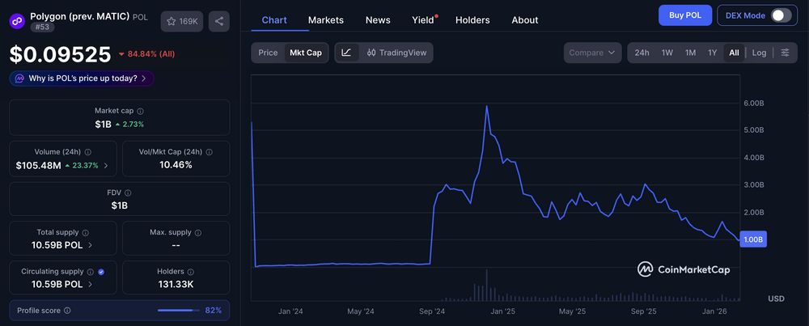This screenshot has height=326, width=809.
Task: Click the tallest volume bar beneath chart
Action: click(486, 285)
